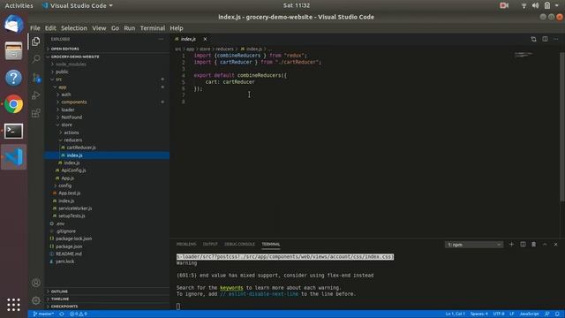Open the File menu
This screenshot has width=565, height=318.
click(x=35, y=28)
